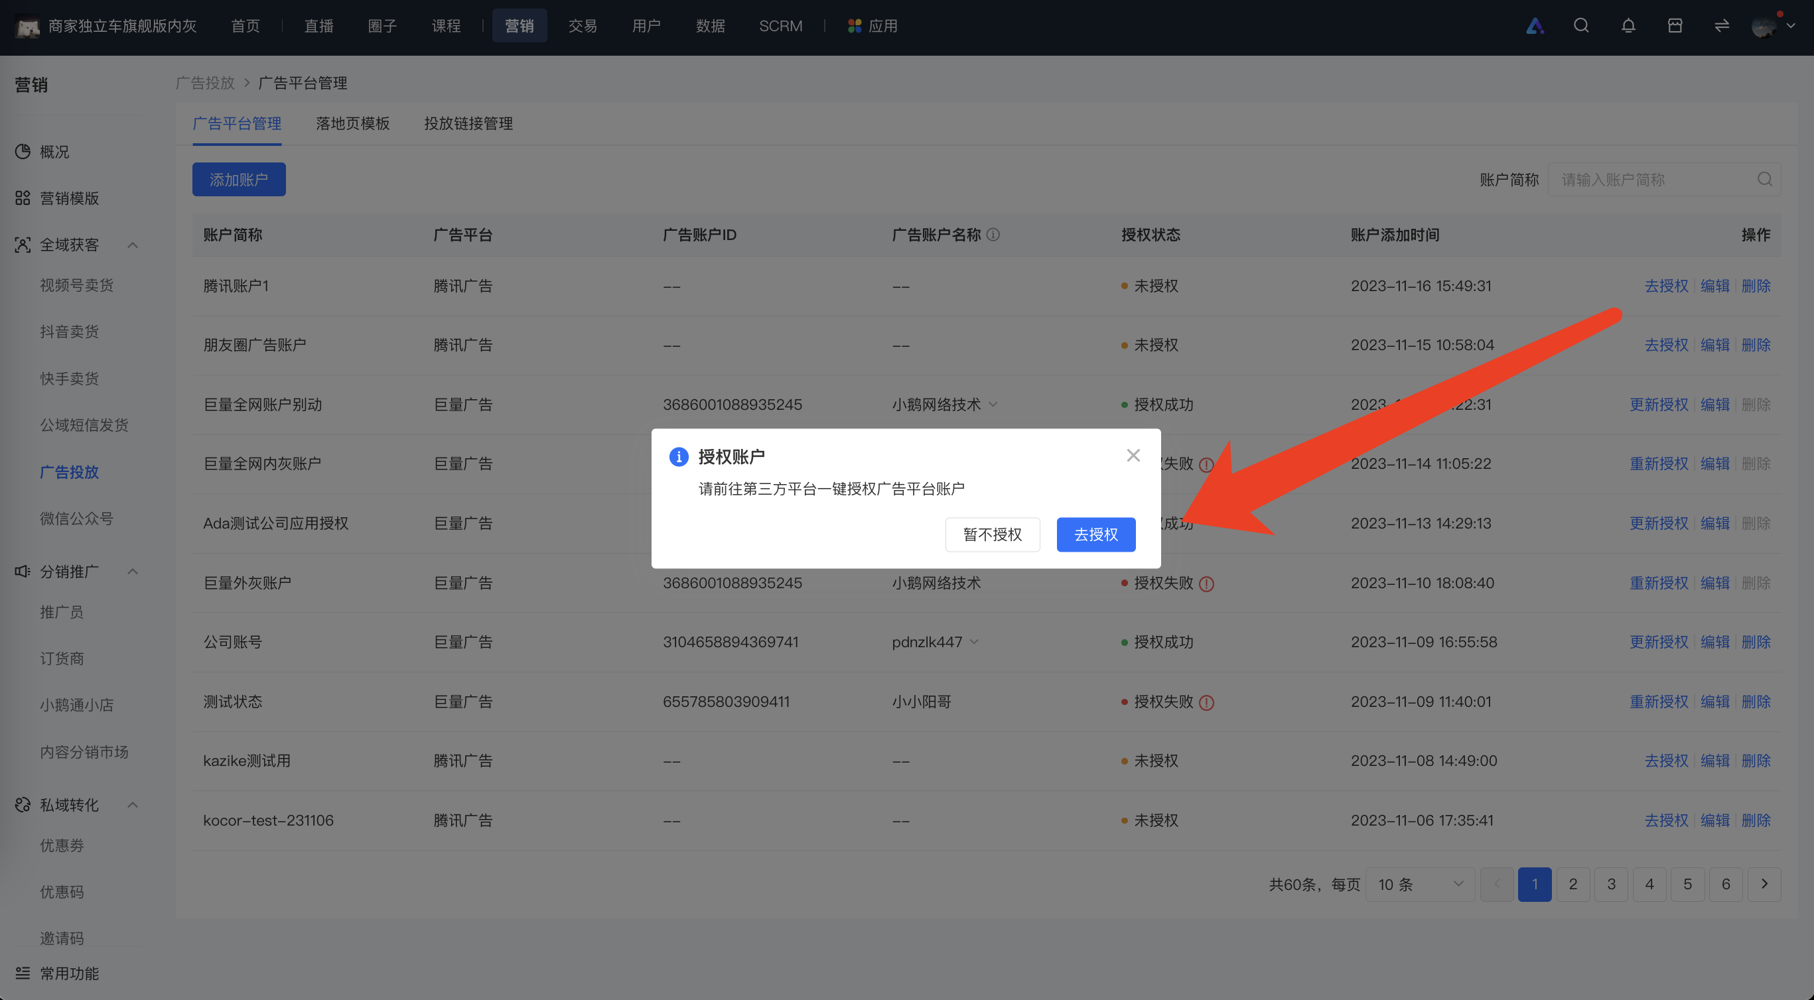
Task: Click failure info icon in 测试状态 row
Action: coord(1206,703)
